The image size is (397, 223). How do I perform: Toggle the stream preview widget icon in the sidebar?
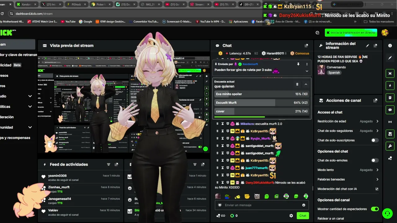click(390, 73)
